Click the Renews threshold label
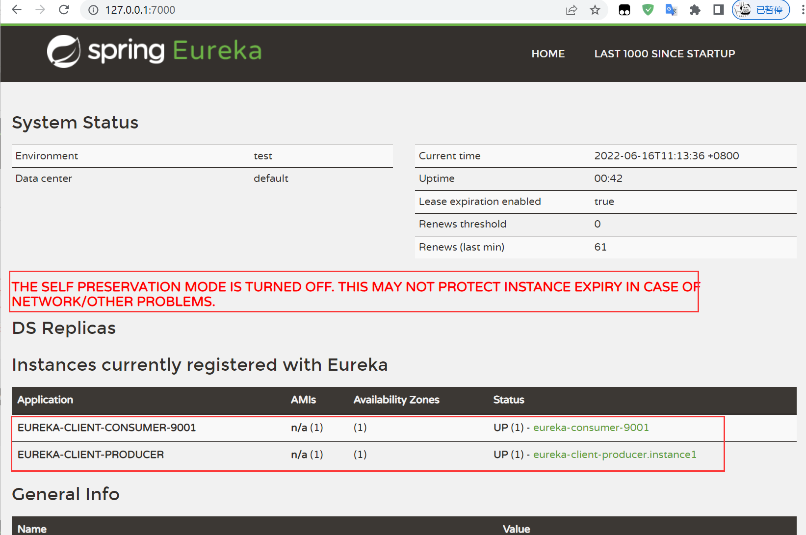The height and width of the screenshot is (535, 806). pyautogui.click(x=463, y=224)
